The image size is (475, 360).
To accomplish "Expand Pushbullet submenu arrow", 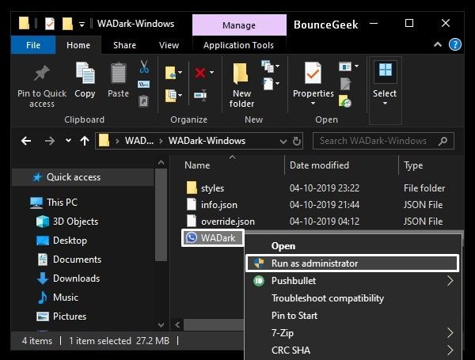I will tap(450, 281).
